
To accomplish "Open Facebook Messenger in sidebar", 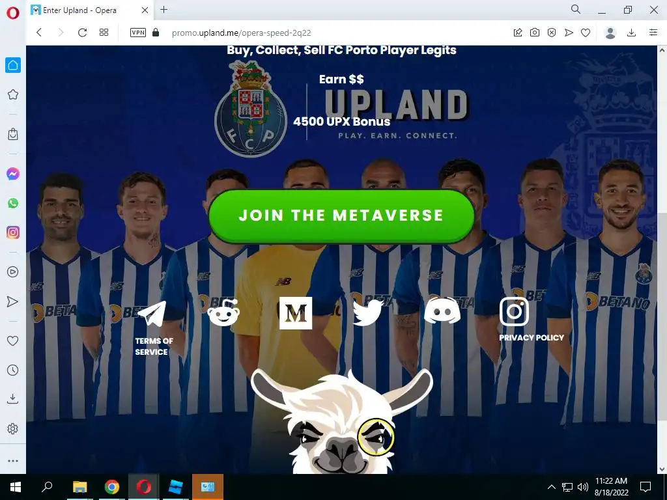I will click(x=13, y=174).
